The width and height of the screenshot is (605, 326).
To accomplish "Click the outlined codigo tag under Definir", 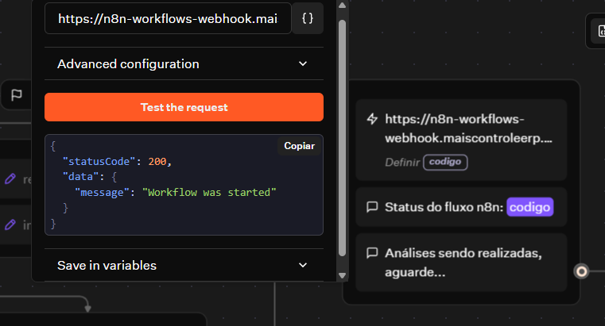I will point(445,162).
